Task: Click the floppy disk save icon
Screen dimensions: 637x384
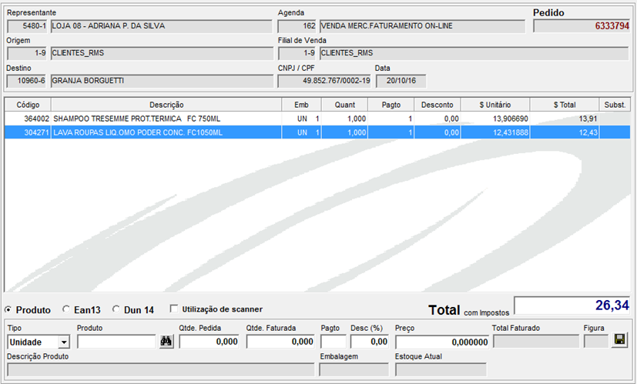Action: [x=620, y=340]
